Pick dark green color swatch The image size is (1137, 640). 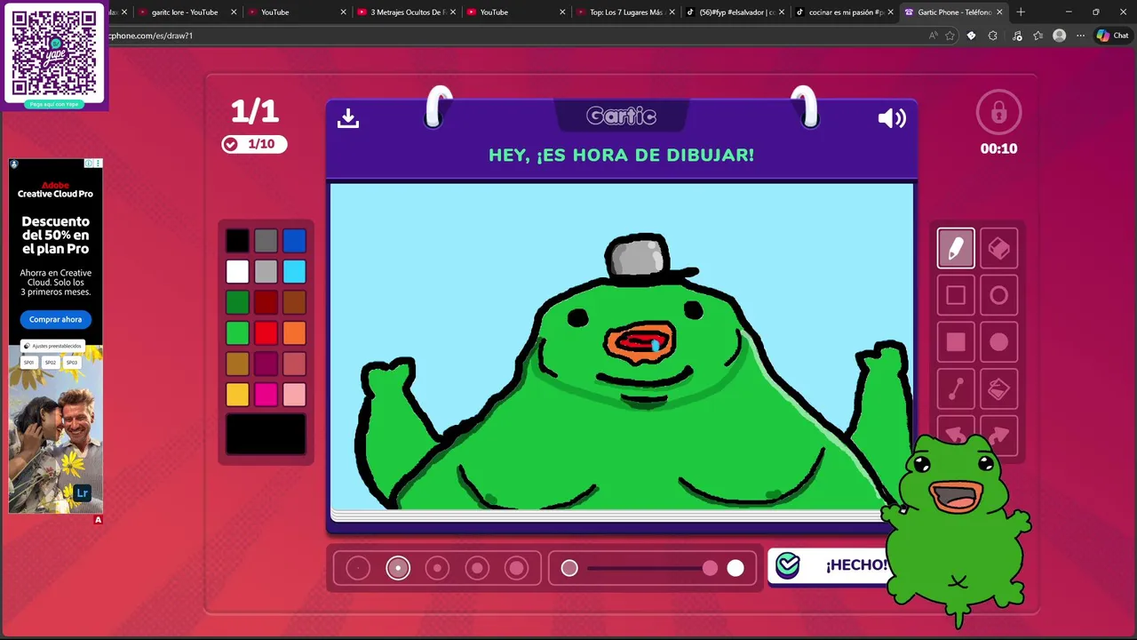[237, 302]
